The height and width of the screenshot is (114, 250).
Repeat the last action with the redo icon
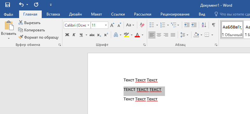pos(36,5)
